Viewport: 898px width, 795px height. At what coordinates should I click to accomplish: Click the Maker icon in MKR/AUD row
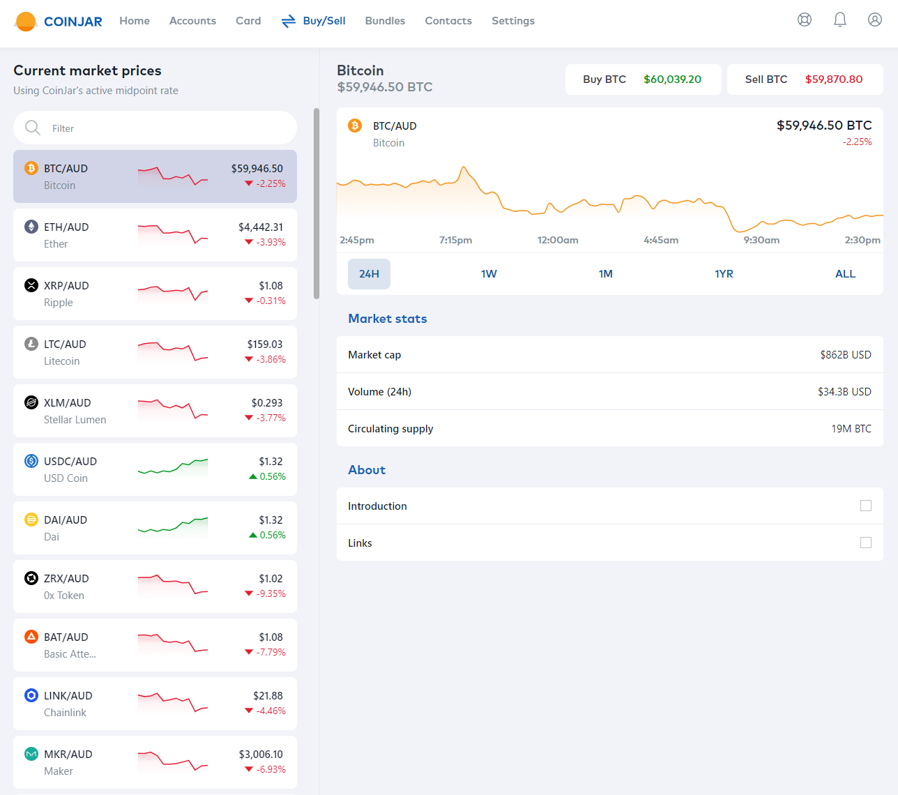click(31, 754)
